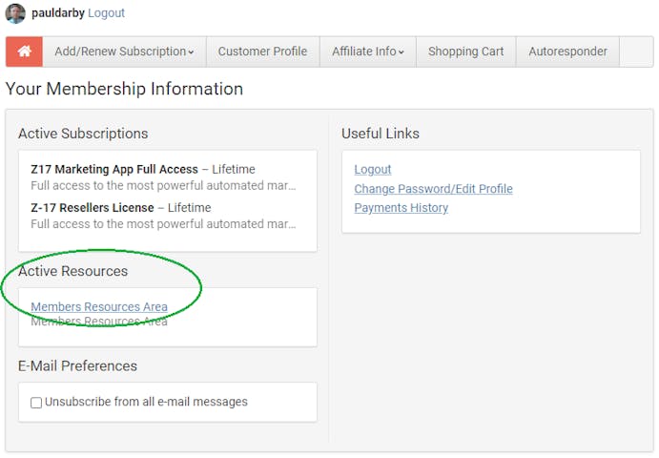Select Z17 Marketing App Full Access subscription
659x458 pixels.
point(114,169)
